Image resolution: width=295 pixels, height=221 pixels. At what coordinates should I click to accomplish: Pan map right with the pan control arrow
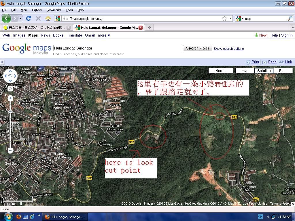click(15, 76)
